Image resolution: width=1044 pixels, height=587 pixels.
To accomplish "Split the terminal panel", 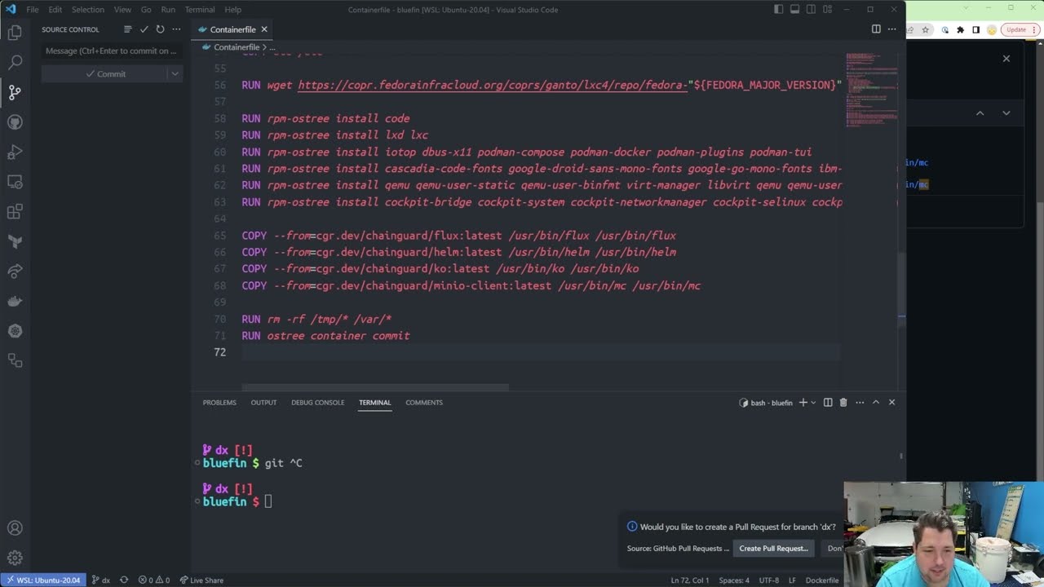I will tap(828, 402).
